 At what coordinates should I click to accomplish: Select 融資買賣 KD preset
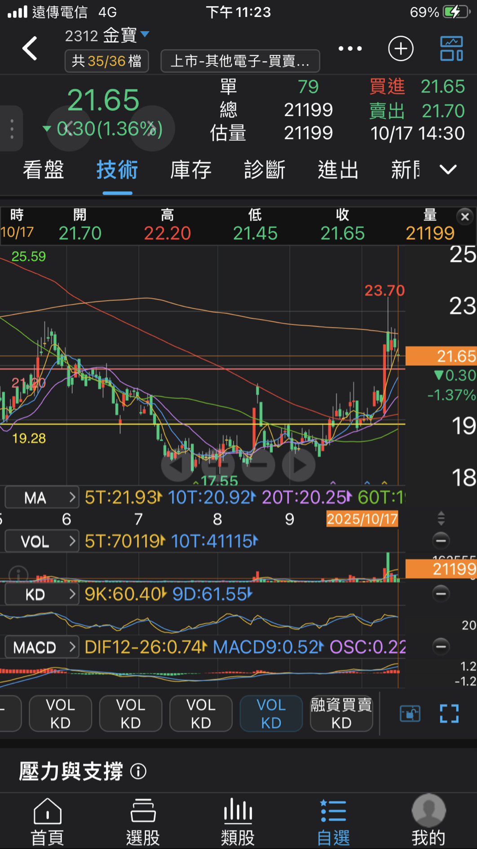click(341, 713)
